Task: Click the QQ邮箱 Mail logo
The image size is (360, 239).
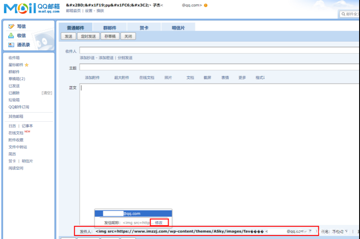Action: point(32,8)
